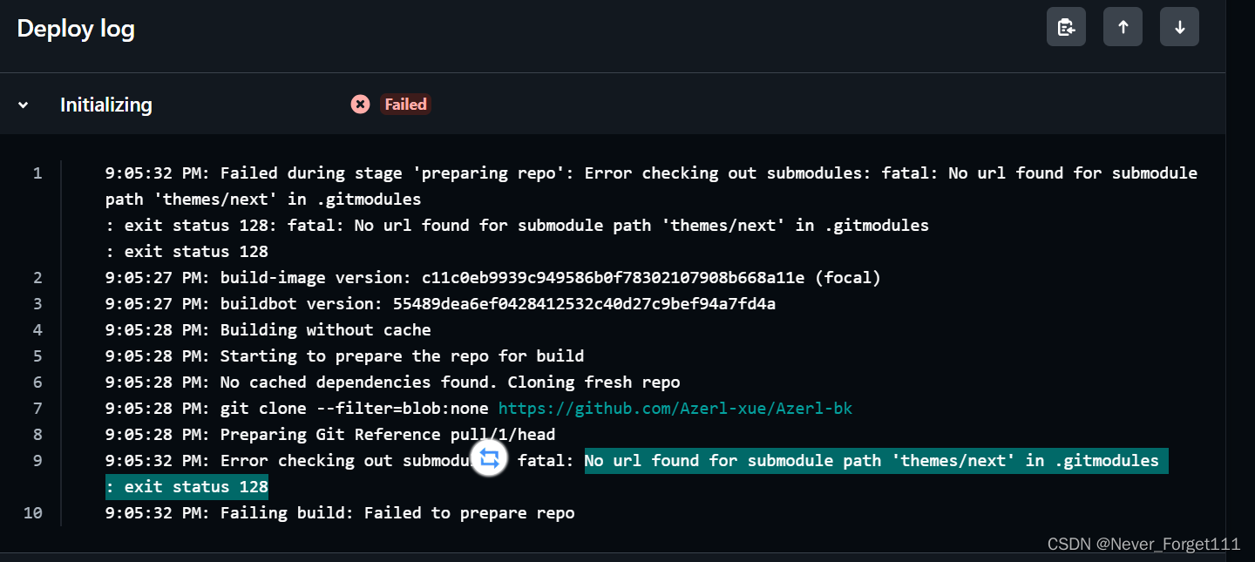Click the Failing build log line
Viewport: 1255px width, 562px height.
click(x=339, y=512)
